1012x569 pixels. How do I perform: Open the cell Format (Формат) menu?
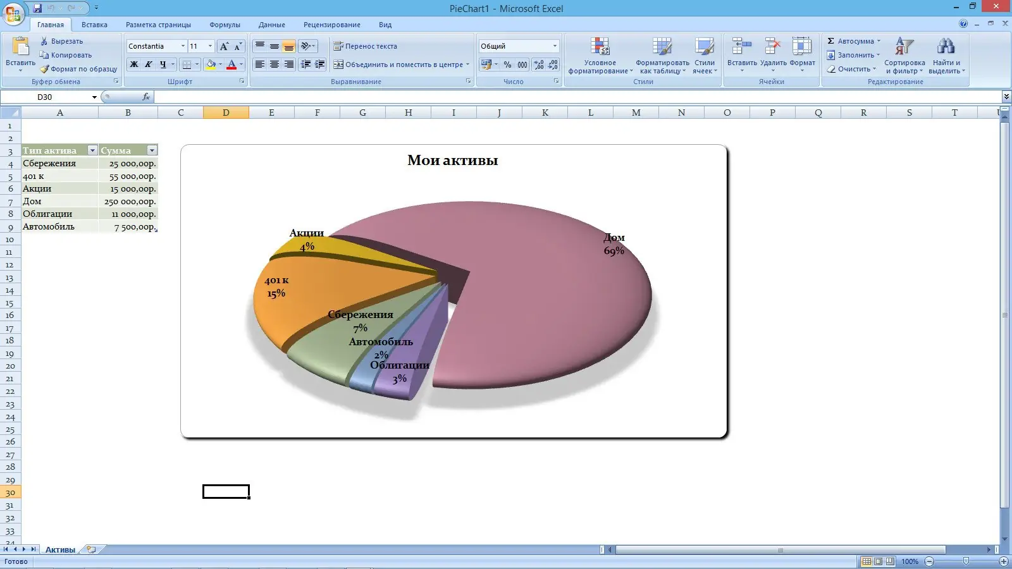point(802,54)
